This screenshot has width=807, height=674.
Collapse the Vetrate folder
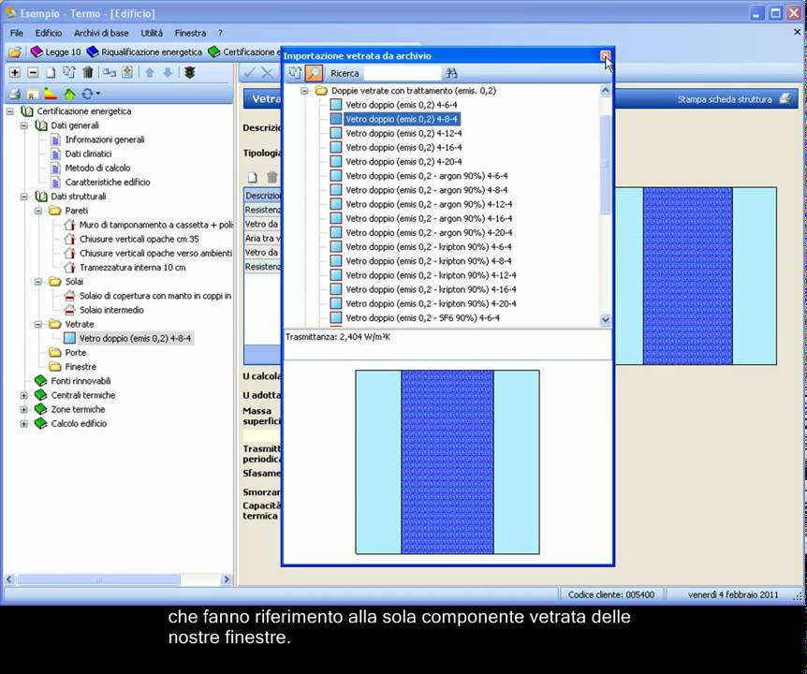pyautogui.click(x=38, y=325)
